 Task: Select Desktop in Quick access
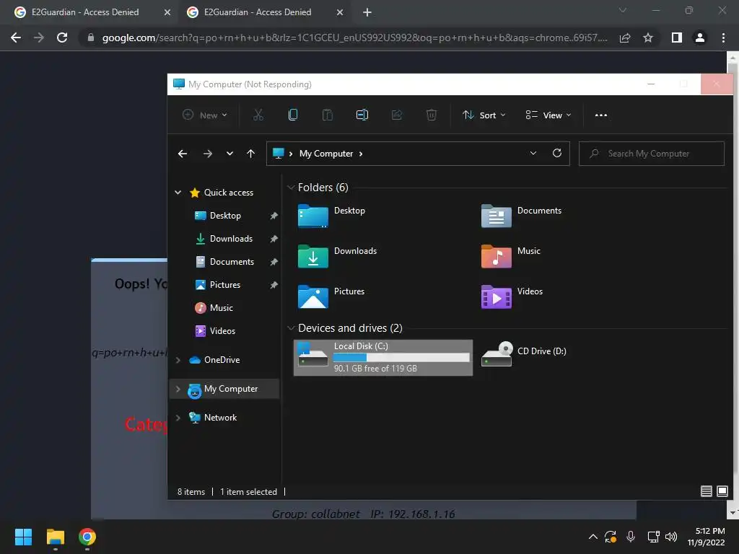[x=225, y=215]
